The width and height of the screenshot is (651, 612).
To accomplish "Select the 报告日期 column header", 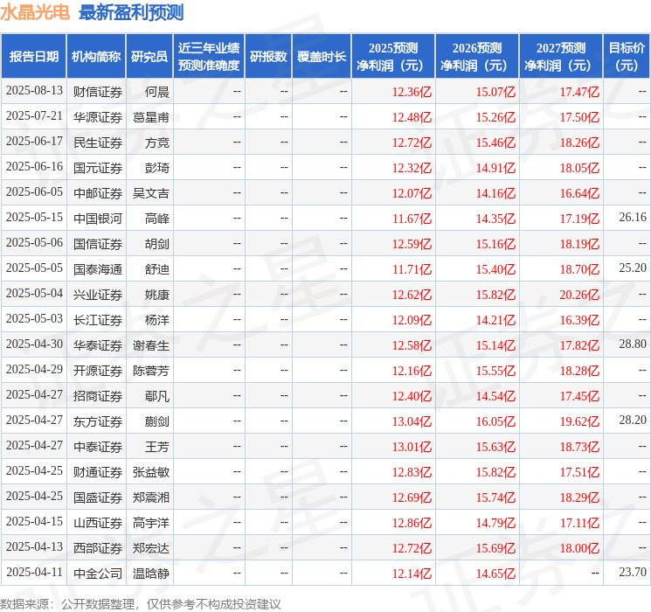I will (x=33, y=56).
